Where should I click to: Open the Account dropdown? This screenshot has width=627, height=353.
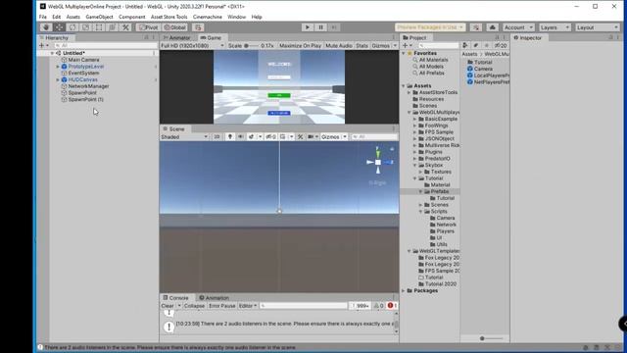518,27
